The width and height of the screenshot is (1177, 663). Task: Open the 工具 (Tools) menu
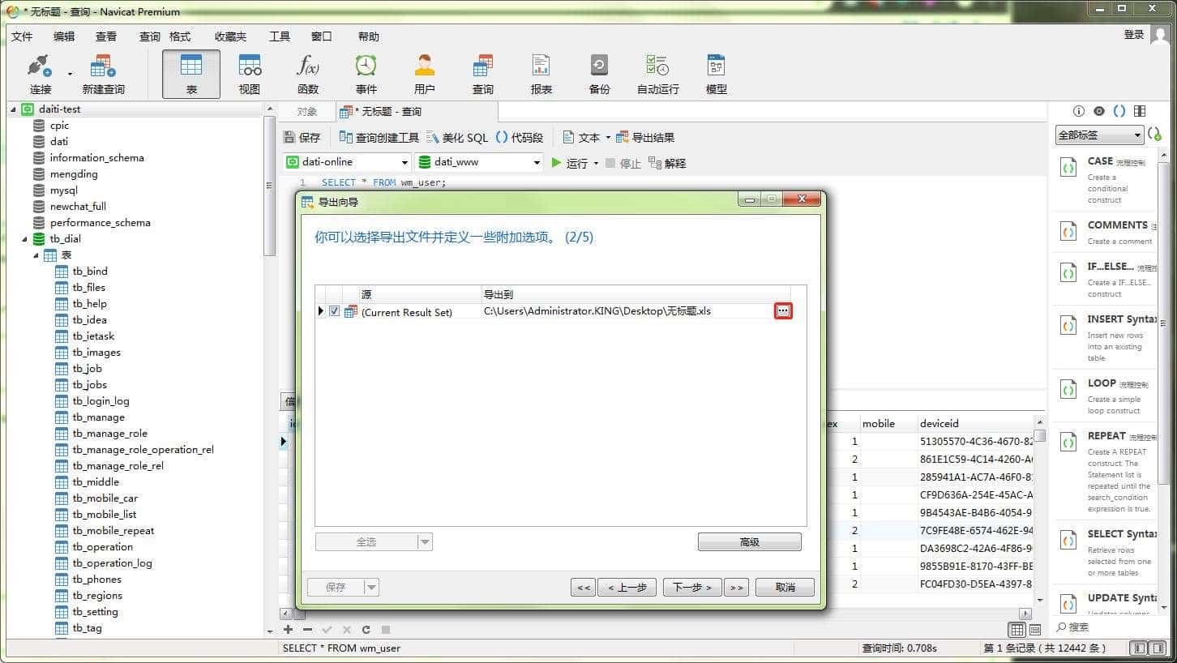(x=279, y=36)
